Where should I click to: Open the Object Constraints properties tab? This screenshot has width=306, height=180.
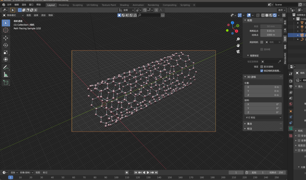point(291,123)
